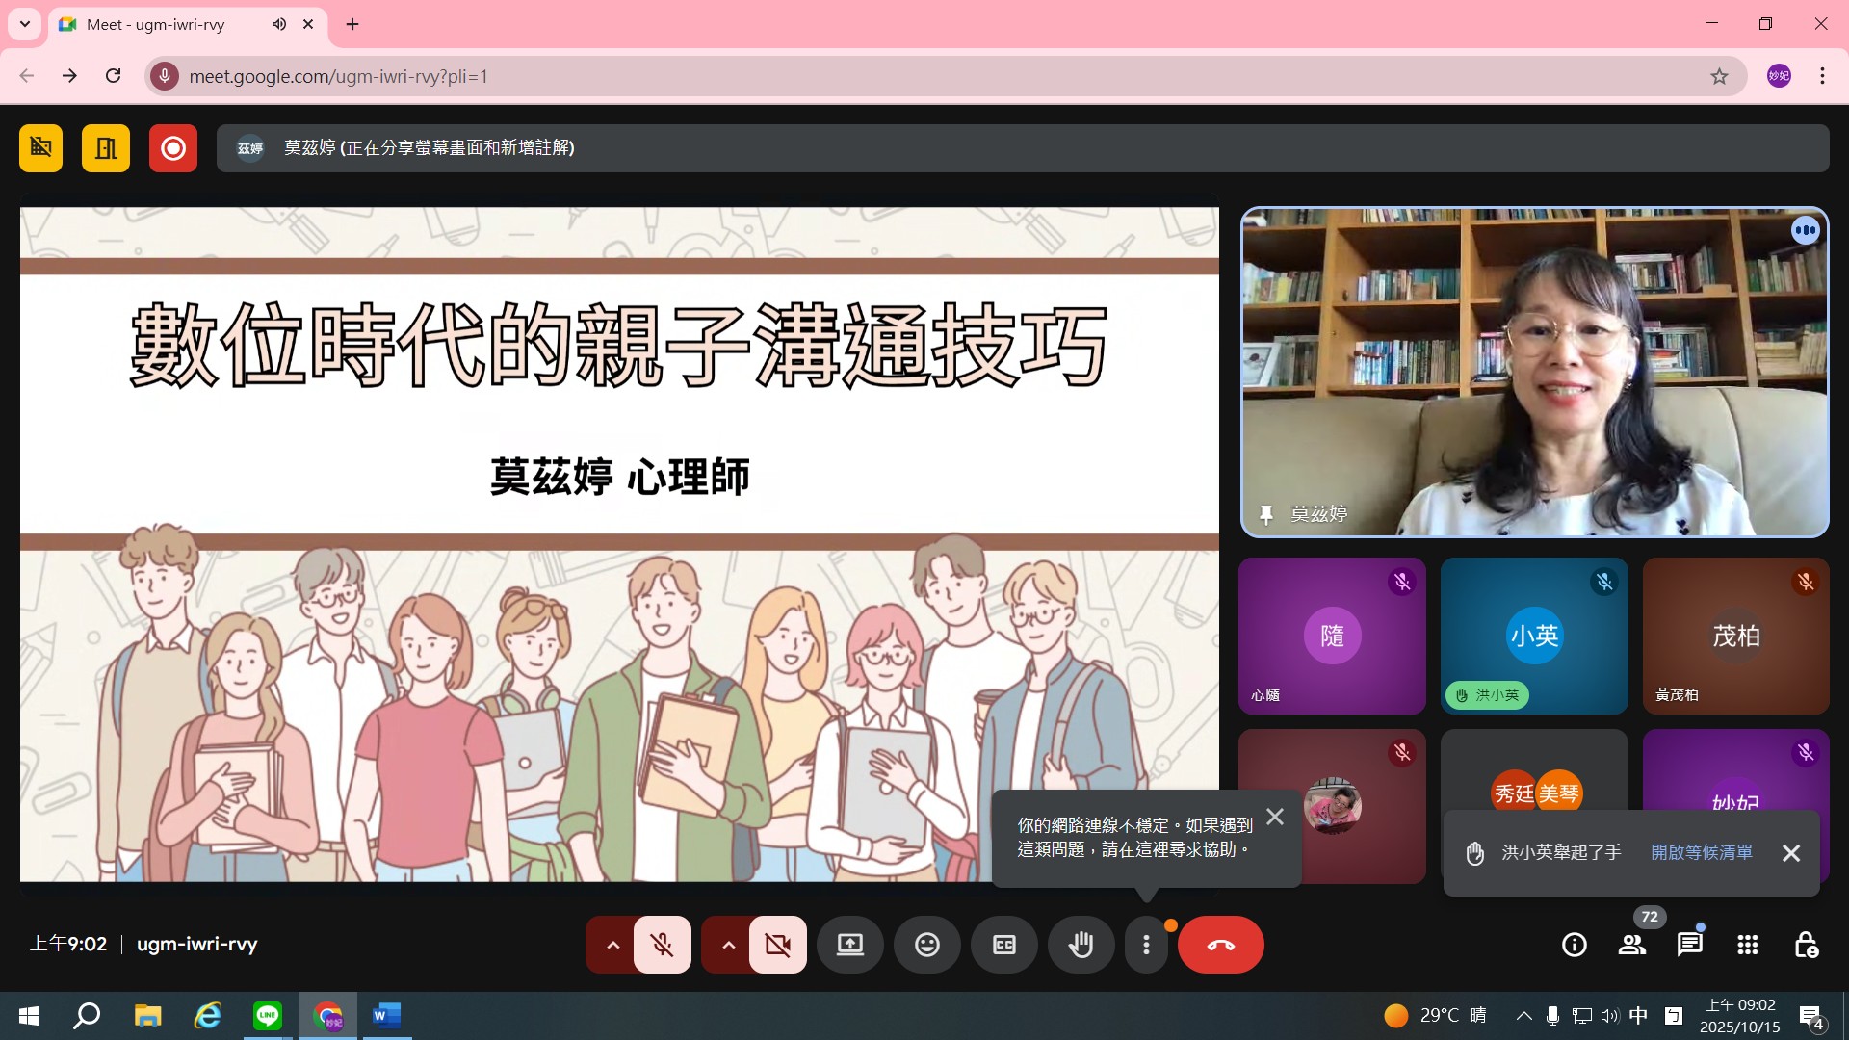Screen dimensions: 1849x1040
Task: Open LINE app from taskbar
Action: (x=267, y=1015)
